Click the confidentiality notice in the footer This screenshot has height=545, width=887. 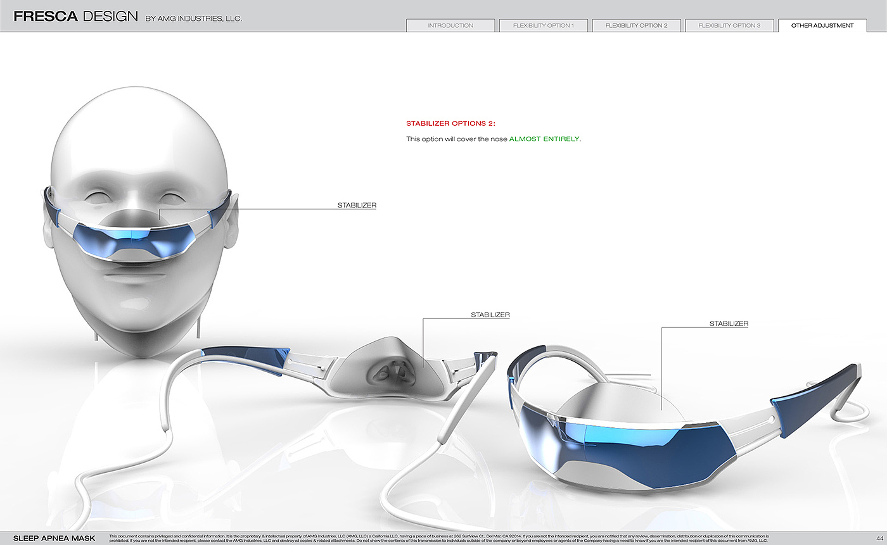click(x=438, y=538)
